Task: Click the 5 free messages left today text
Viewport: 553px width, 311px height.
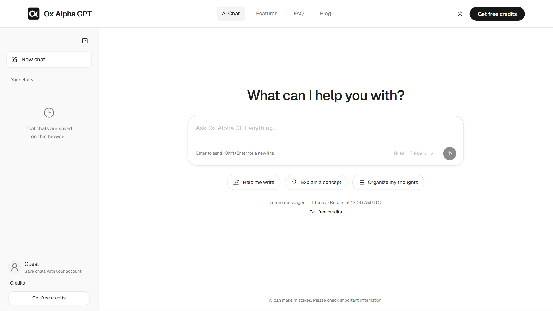Action: [x=298, y=203]
